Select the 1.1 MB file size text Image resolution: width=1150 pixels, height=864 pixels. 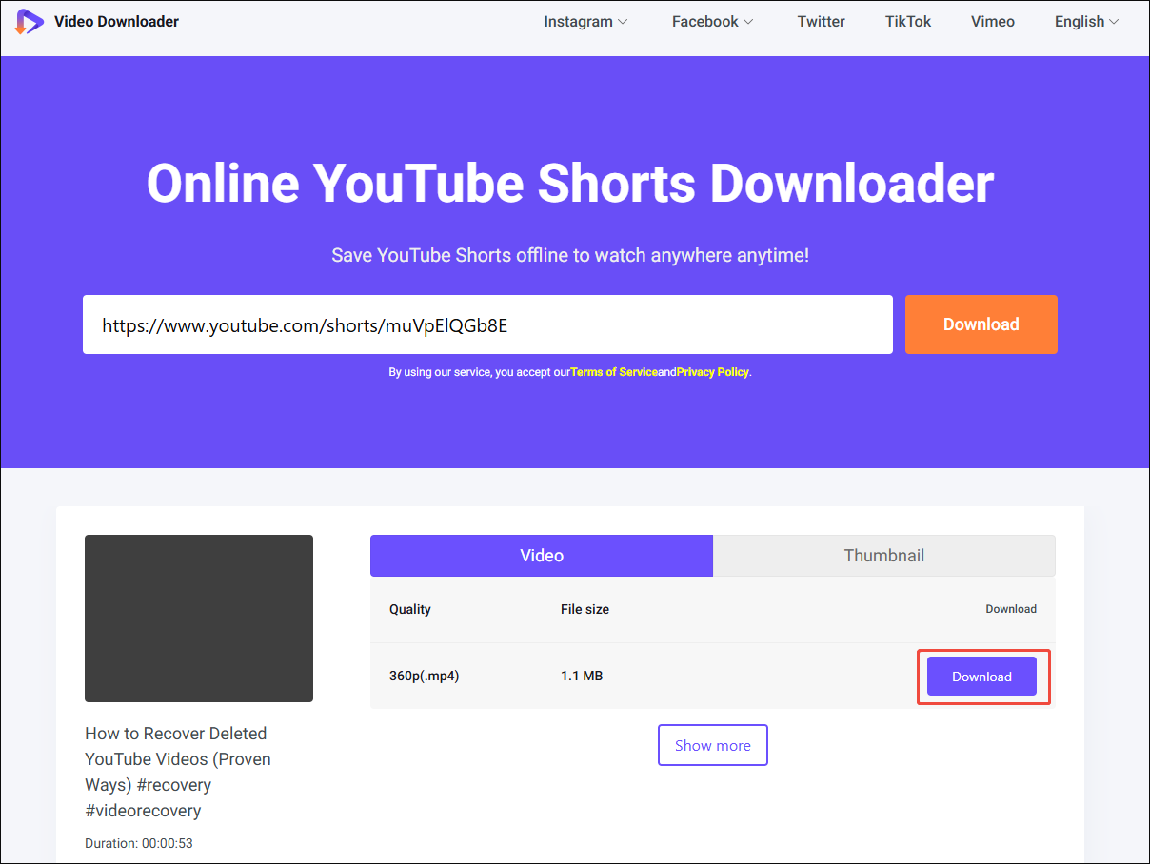click(582, 676)
